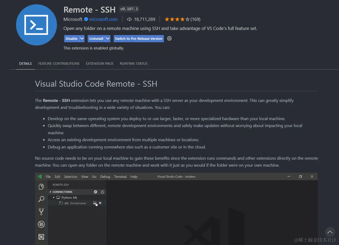
Task: Open the Uninstall button dropdown arrow
Action: 108,39
